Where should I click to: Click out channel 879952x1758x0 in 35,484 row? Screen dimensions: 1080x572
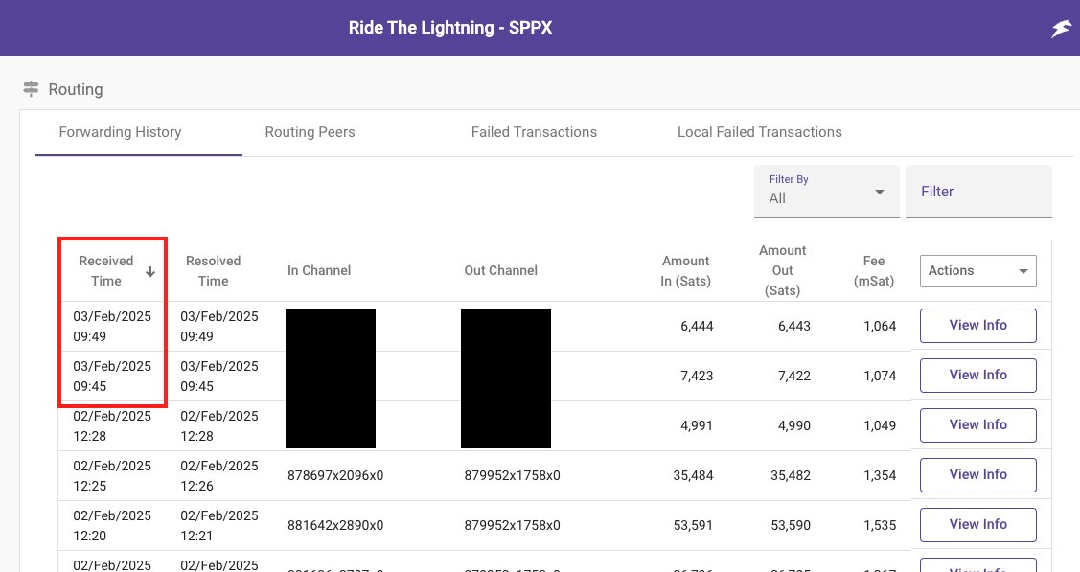(x=513, y=475)
